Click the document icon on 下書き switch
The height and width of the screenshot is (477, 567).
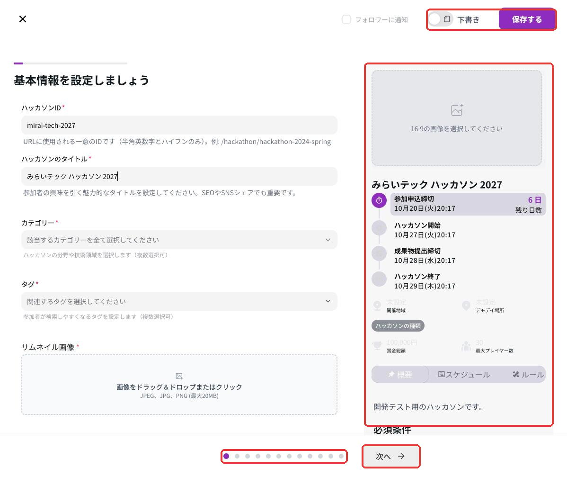click(x=447, y=19)
